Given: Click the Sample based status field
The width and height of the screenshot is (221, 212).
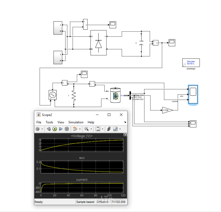Looking at the screenshot, I should pyautogui.click(x=85, y=202).
